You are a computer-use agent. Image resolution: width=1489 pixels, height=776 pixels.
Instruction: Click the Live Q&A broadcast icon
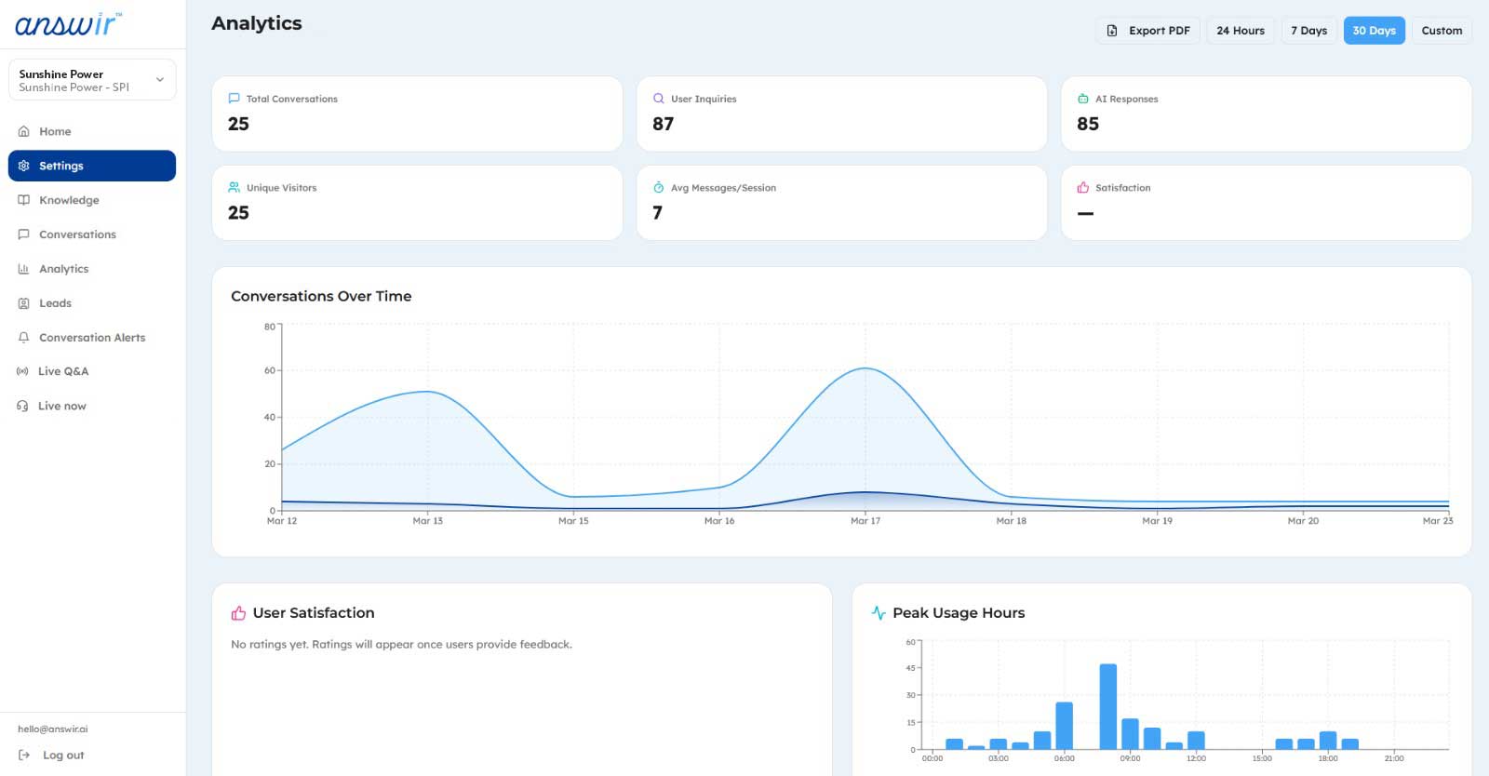click(x=23, y=371)
